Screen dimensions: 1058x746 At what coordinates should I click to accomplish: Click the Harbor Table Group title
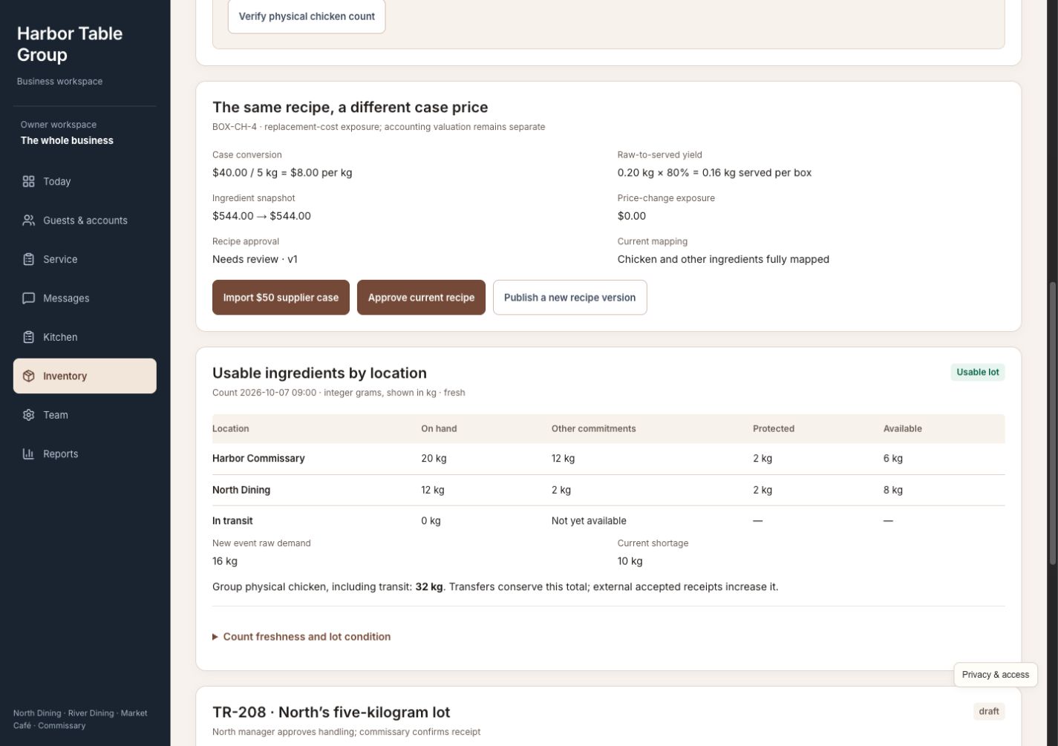coord(70,44)
